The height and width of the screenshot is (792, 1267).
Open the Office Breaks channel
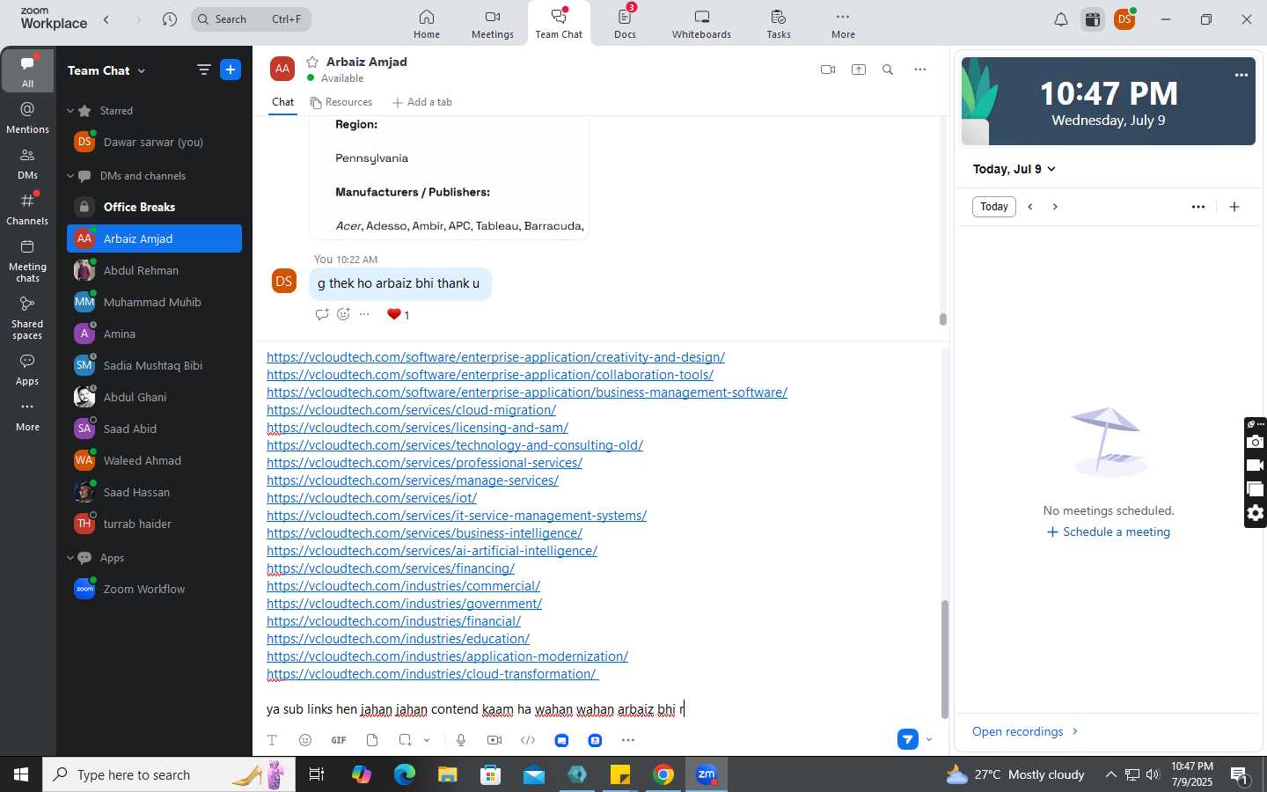pyautogui.click(x=154, y=207)
